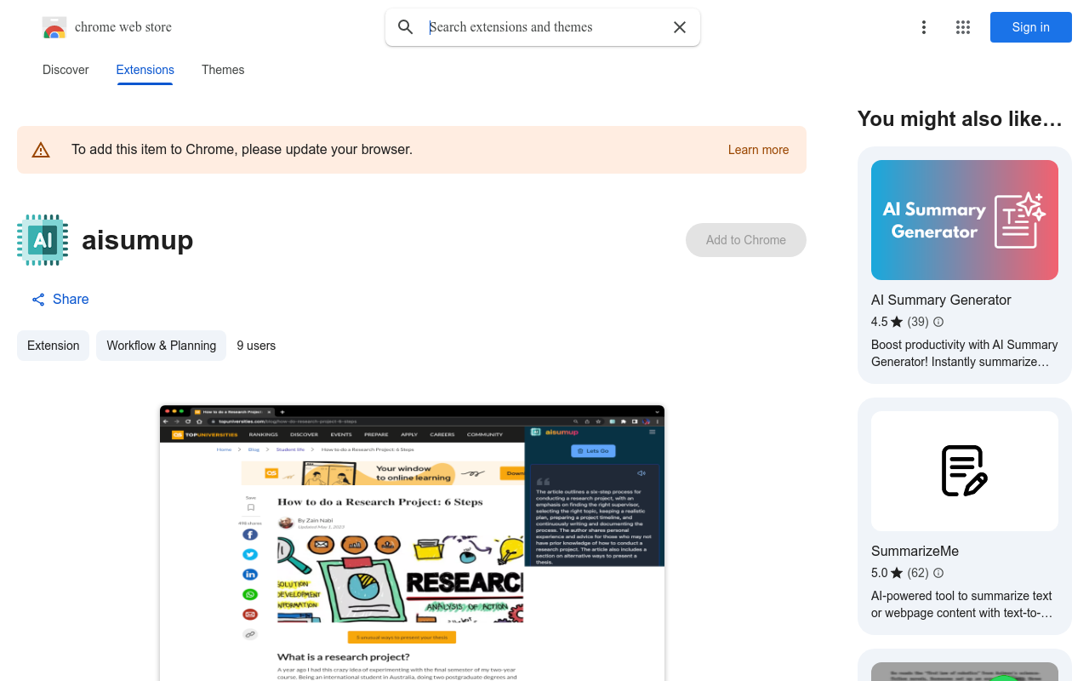Screen dimensions: 1089x681
Task: Click the star icon next to 4.5 rating
Action: coord(897,322)
